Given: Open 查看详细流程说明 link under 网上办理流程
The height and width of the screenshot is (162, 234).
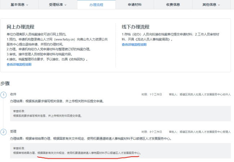Looking at the screenshot, I should coord(19,64).
